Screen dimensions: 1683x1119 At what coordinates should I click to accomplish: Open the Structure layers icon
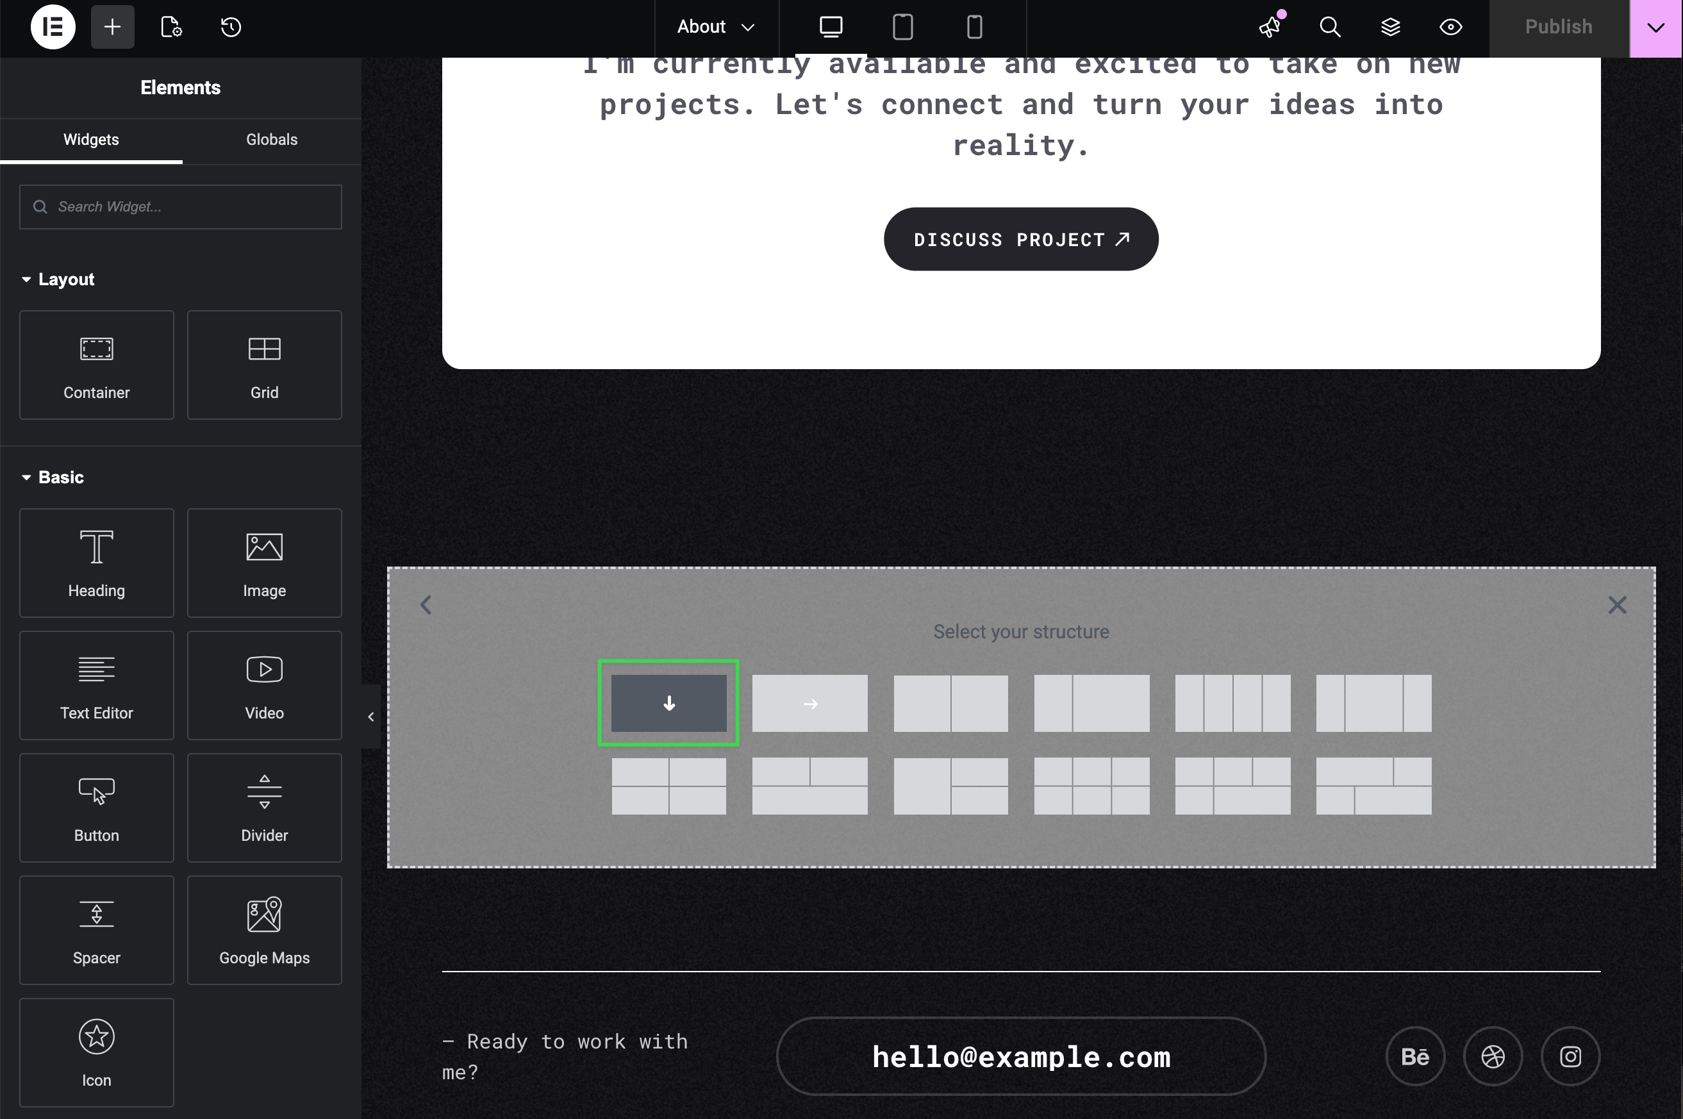tap(1391, 27)
